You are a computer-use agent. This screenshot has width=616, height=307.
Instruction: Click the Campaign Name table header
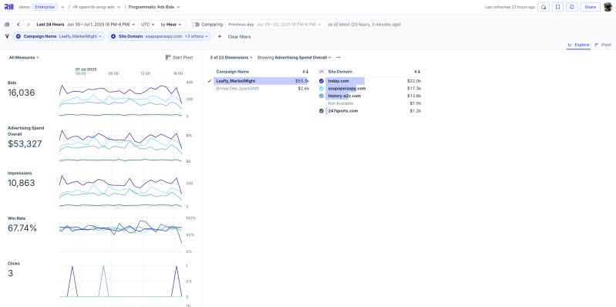pos(232,72)
